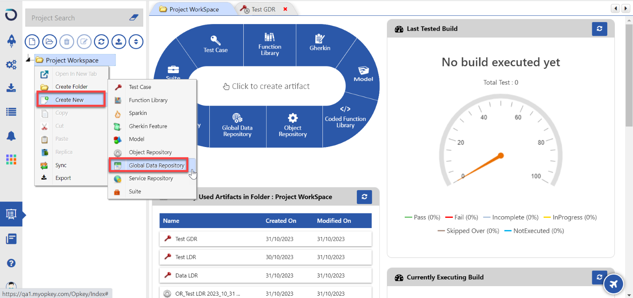
Task: Open Test GDR row in artifacts table
Action: click(265, 239)
